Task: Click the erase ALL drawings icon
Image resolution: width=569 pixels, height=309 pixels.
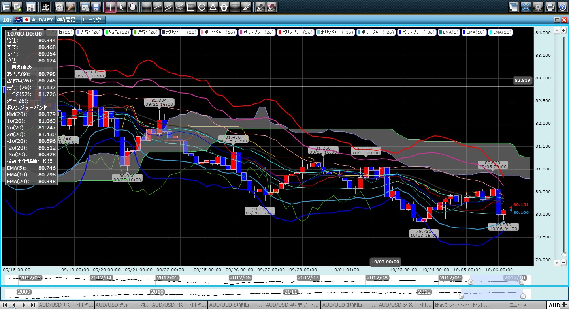Action: tap(271, 7)
